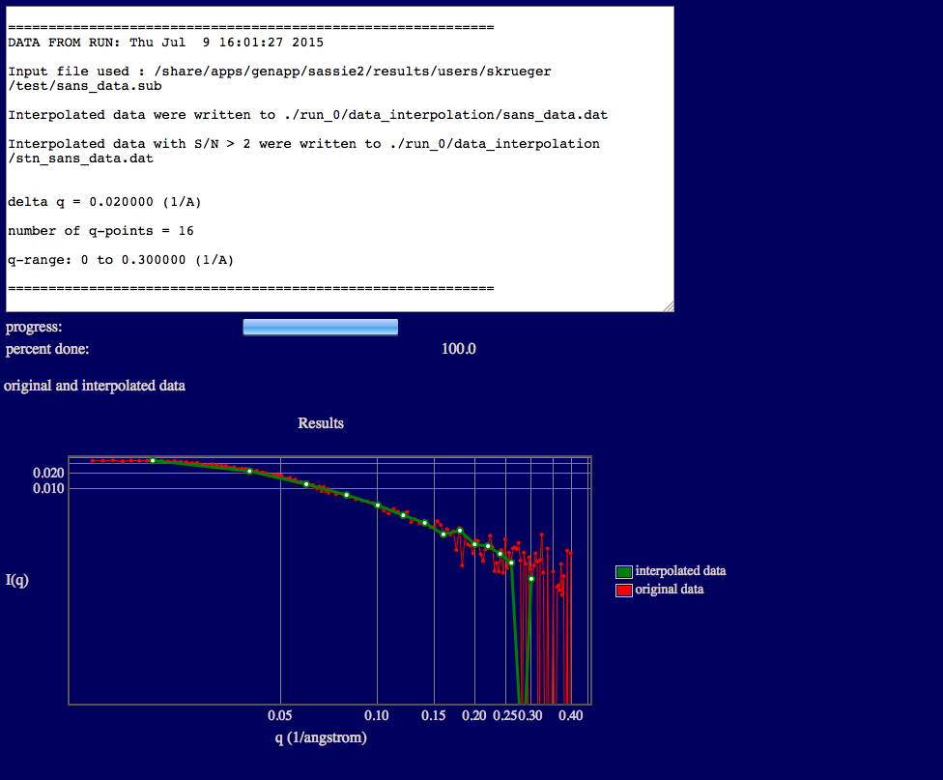Click the 'interpolated data' legend label

click(x=680, y=570)
